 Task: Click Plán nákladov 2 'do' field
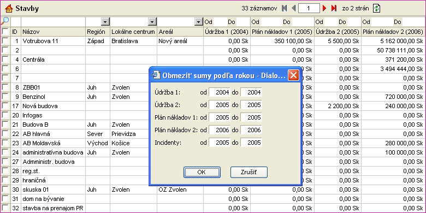(x=251, y=130)
